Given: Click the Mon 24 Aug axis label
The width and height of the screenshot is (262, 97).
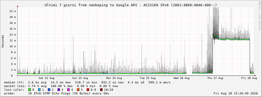Looking at the screenshot, I should click(x=114, y=78).
